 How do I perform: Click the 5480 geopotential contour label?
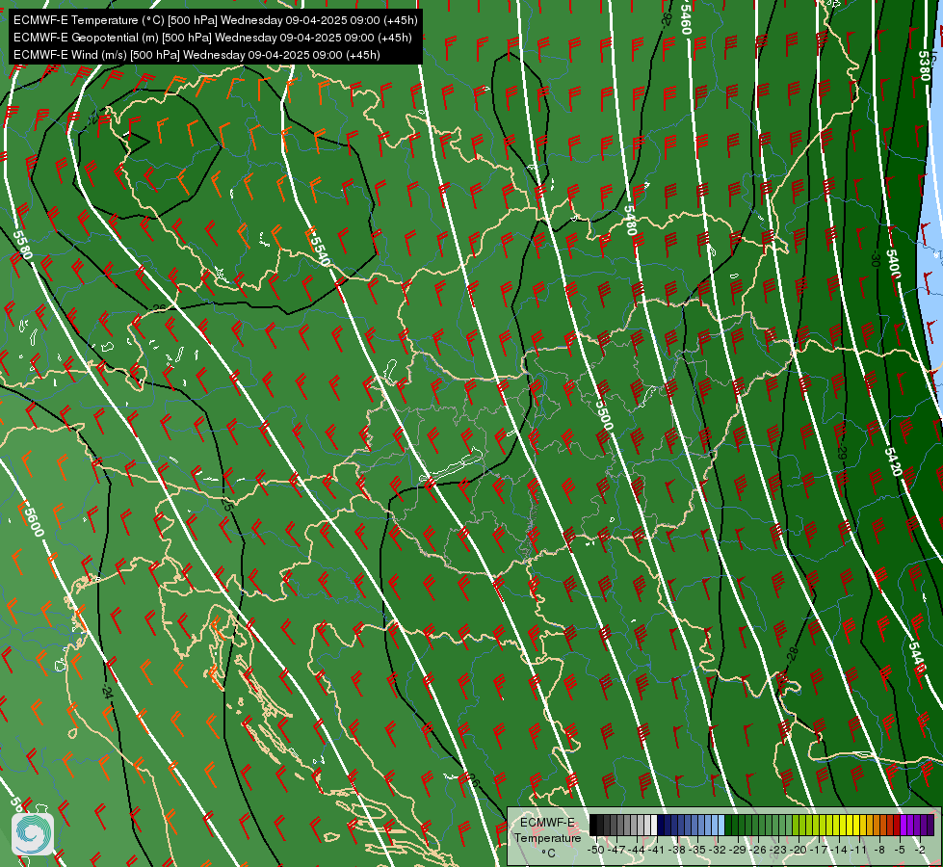pyautogui.click(x=630, y=221)
